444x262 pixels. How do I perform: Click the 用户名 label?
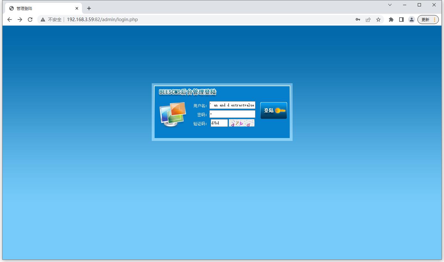[x=200, y=106]
